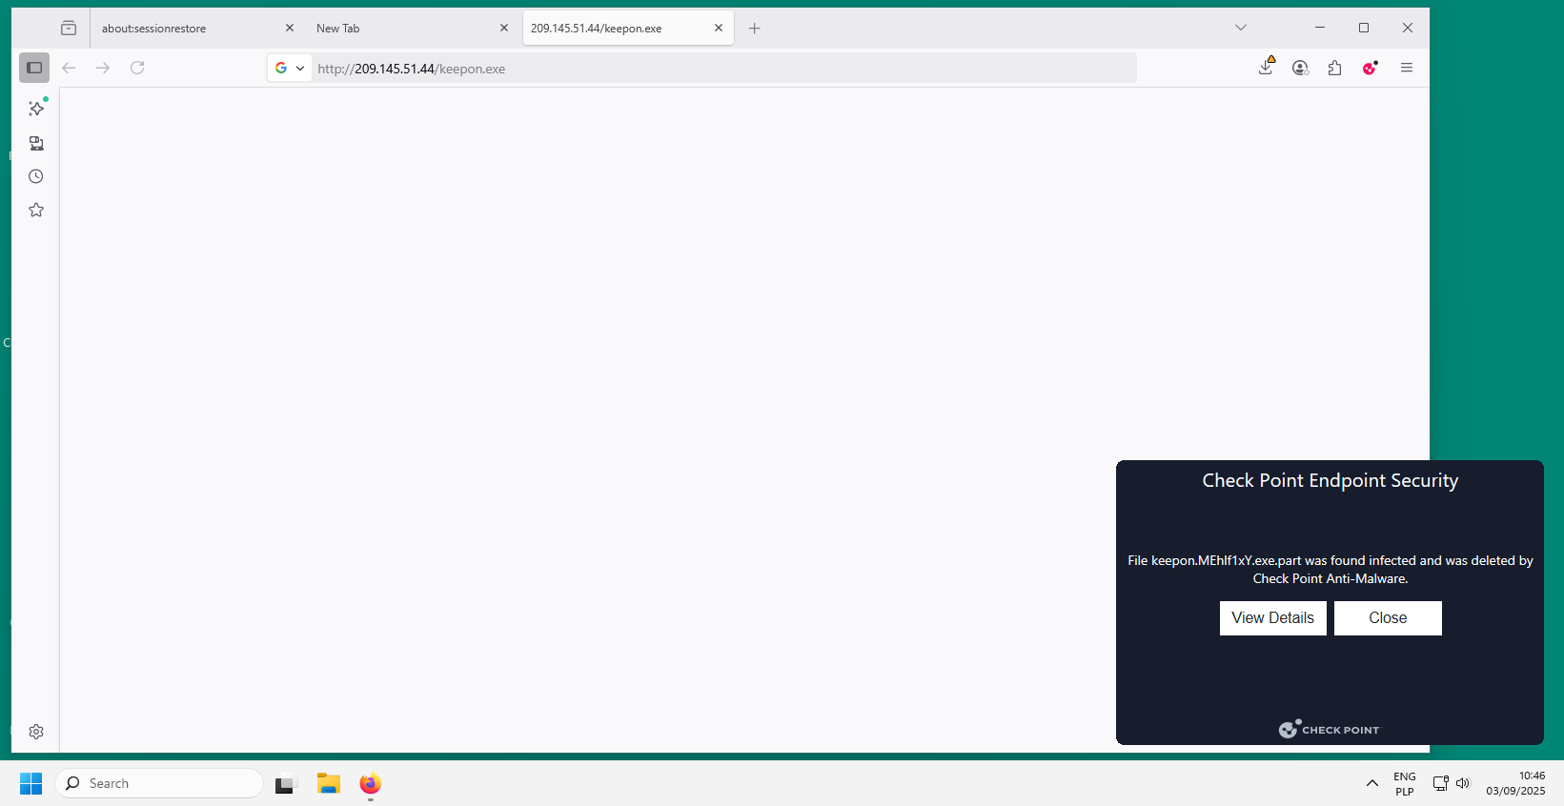Click the Firefox account icon
Screen dimensions: 1564x806
[x=1300, y=68]
